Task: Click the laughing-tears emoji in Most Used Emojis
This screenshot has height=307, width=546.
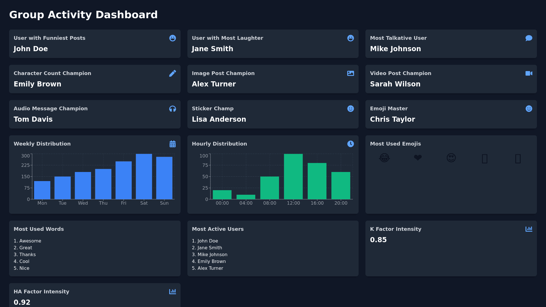Action: coord(384,158)
